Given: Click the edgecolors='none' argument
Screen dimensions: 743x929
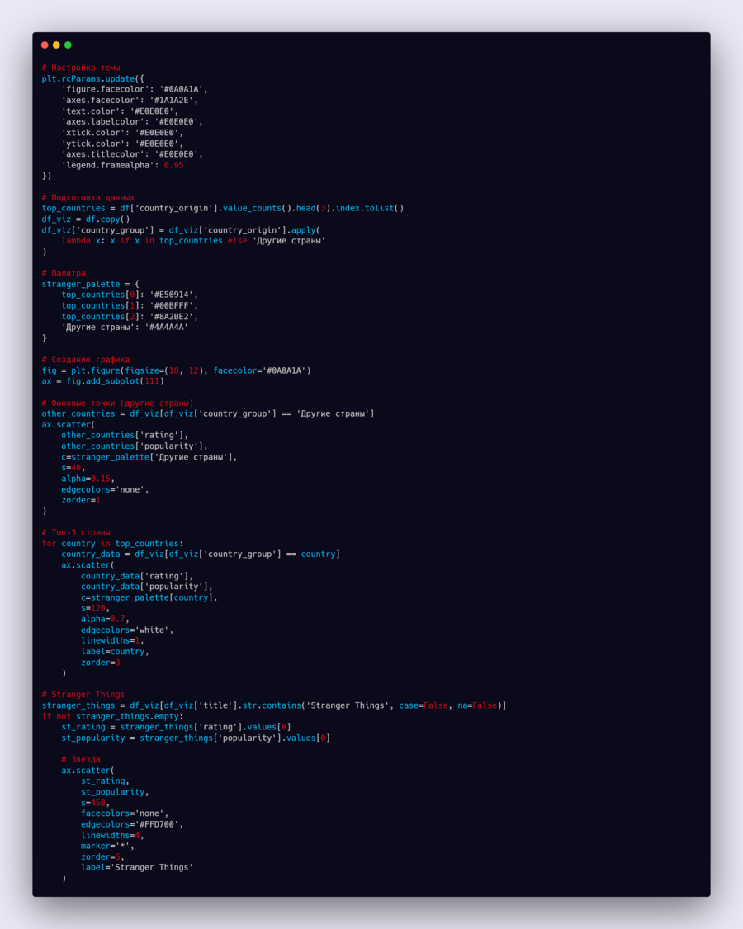Looking at the screenshot, I should coord(105,489).
